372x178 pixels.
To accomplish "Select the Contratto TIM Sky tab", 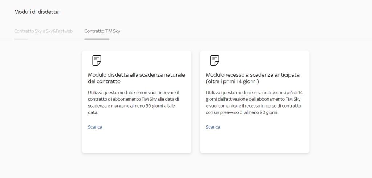I will pos(102,31).
